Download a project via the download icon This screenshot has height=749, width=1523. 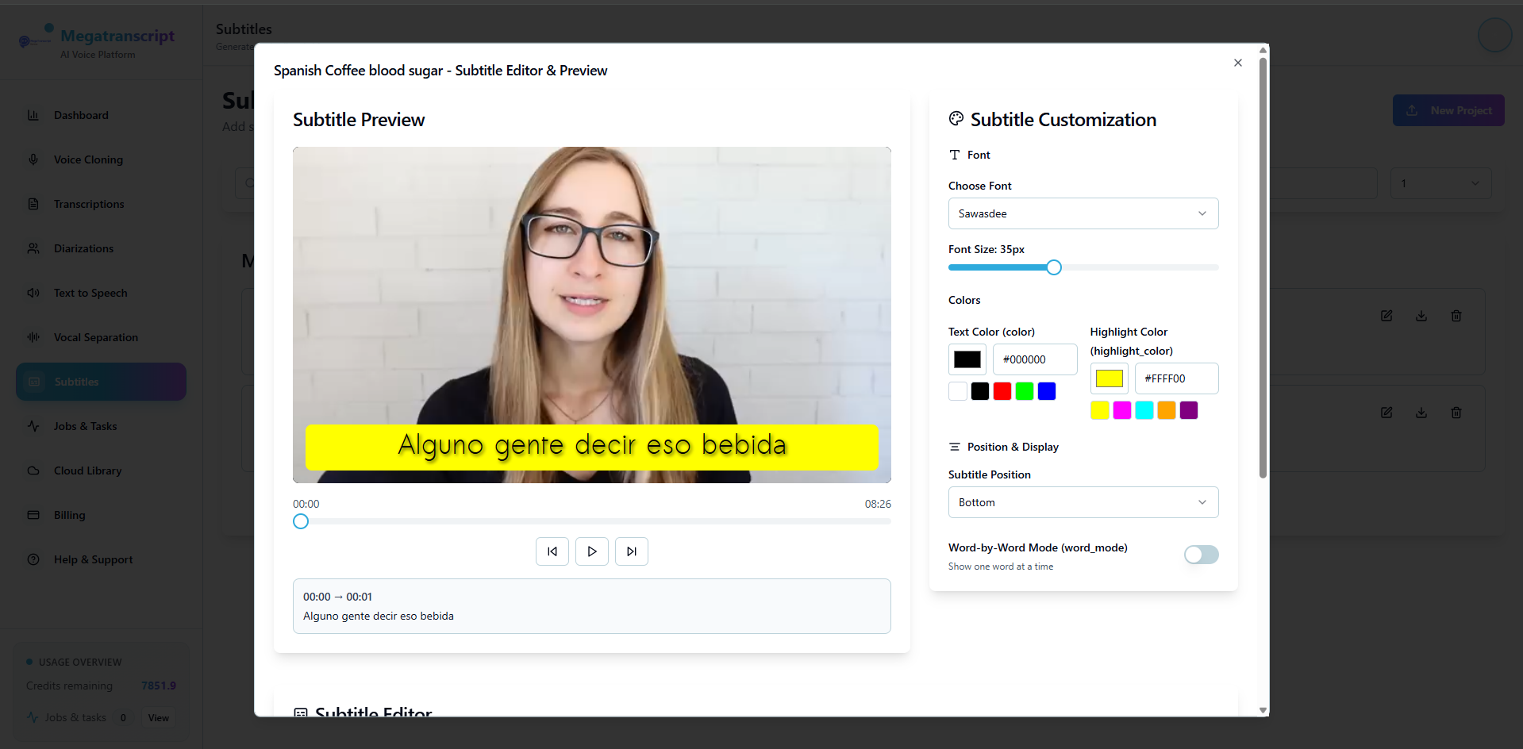[1421, 316]
